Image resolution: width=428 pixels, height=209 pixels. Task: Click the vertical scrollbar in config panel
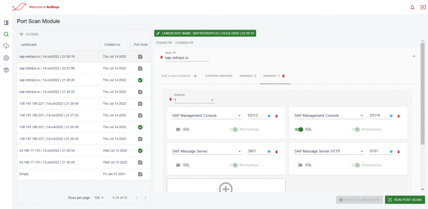click(423, 93)
